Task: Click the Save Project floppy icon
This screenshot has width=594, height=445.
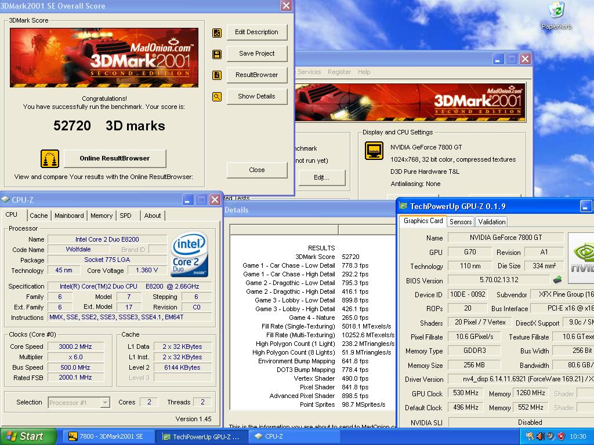Action: click(x=217, y=54)
